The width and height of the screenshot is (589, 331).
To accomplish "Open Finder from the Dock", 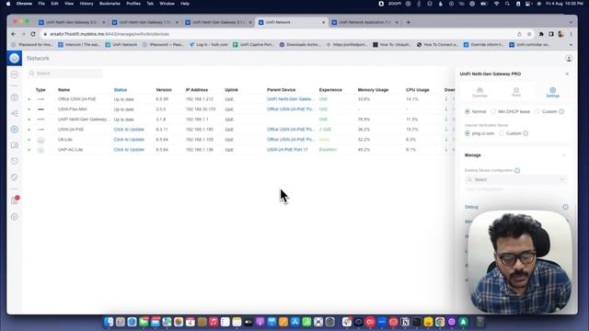I will 109,322.
